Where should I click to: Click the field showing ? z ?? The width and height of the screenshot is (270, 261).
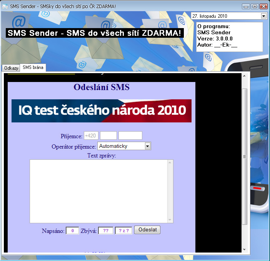click(123, 231)
